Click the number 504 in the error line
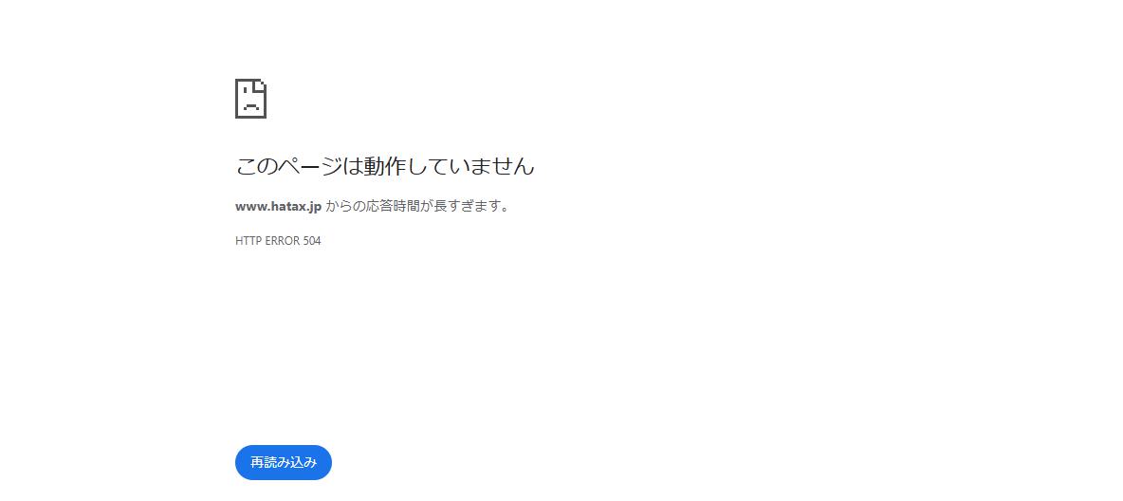Viewport: 1123px width, 501px height. coord(312,241)
